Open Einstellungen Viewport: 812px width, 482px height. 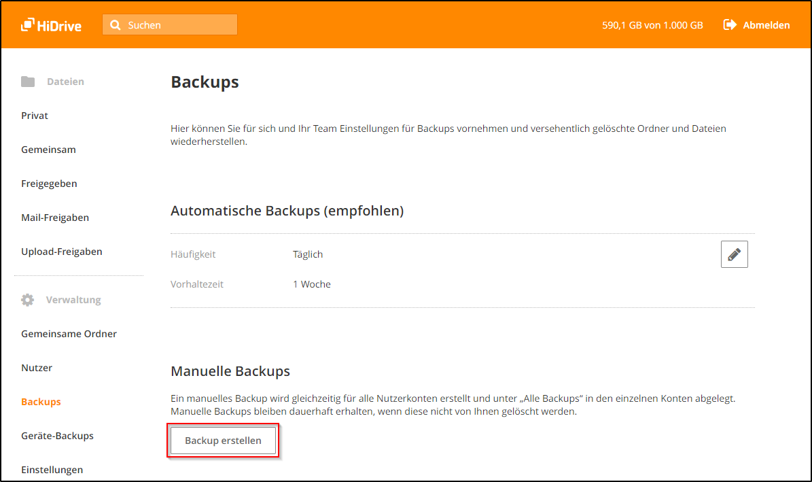tap(52, 470)
